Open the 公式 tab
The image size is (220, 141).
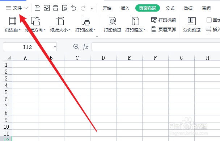coord(170,8)
